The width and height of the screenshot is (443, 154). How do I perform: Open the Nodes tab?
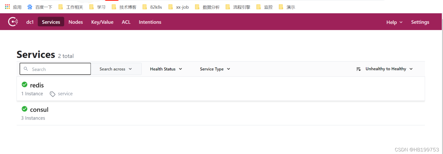75,22
